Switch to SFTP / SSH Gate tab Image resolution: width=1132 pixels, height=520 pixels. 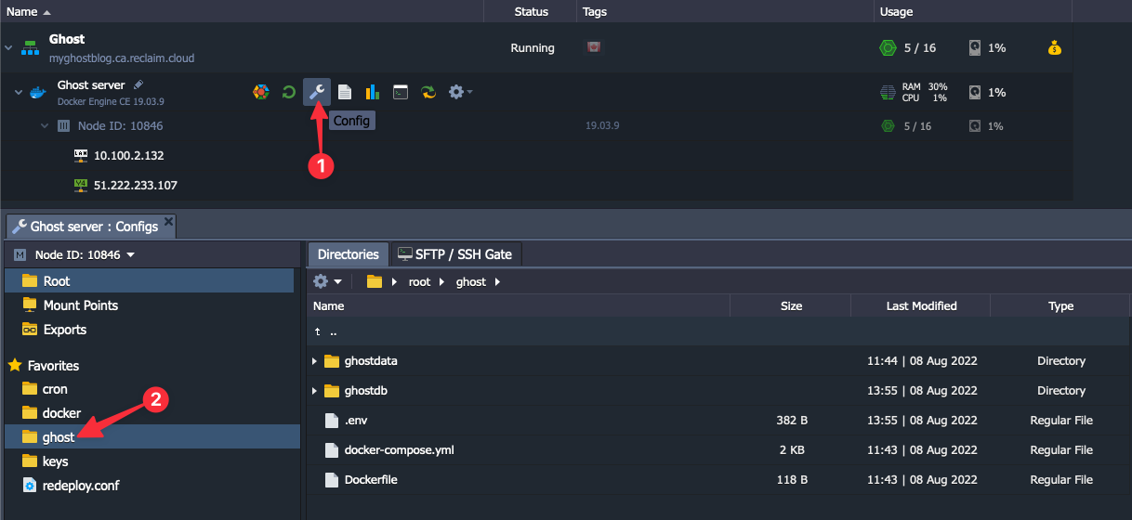click(x=456, y=254)
